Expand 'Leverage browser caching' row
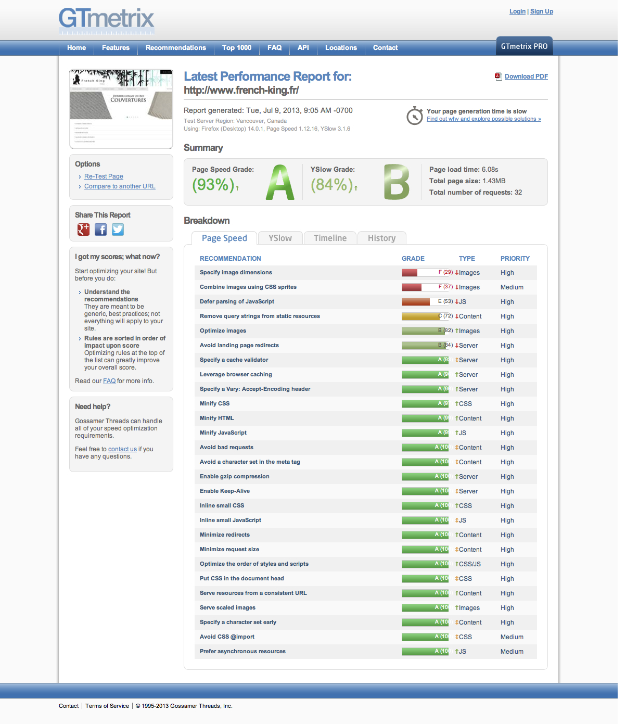Image resolution: width=626 pixels, height=724 pixels. tap(366, 375)
